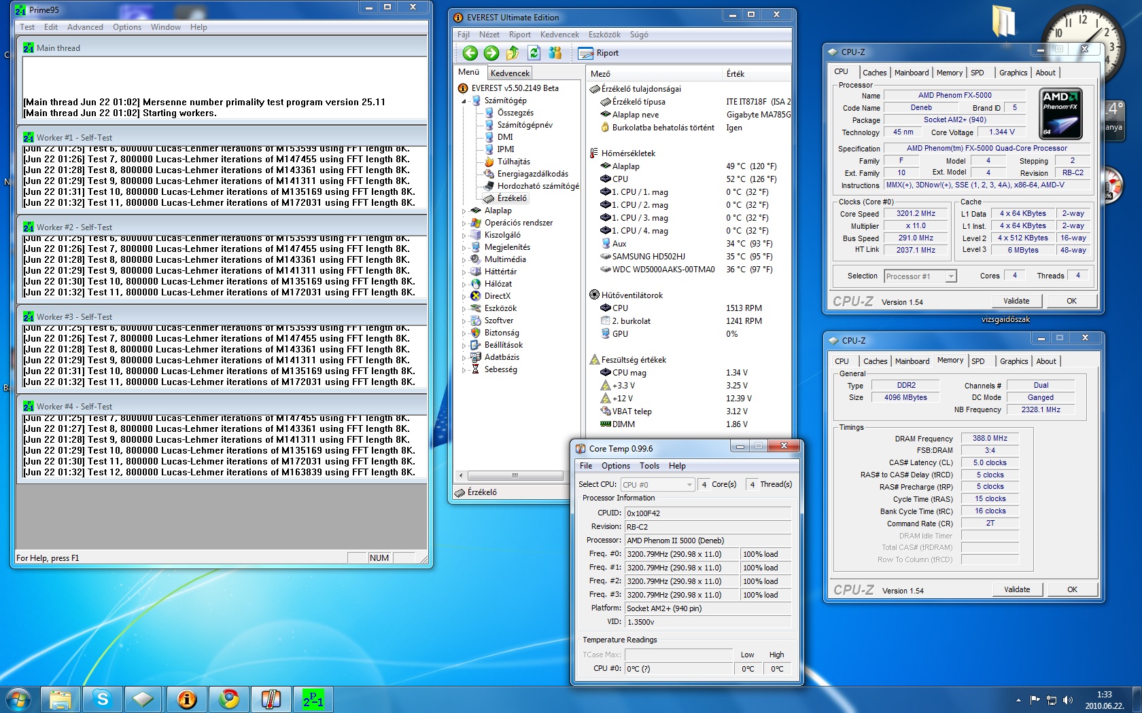Viewport: 1142px width, 713px height.
Task: Click Validate in the bottom CPU-Z window
Action: pyautogui.click(x=1017, y=589)
